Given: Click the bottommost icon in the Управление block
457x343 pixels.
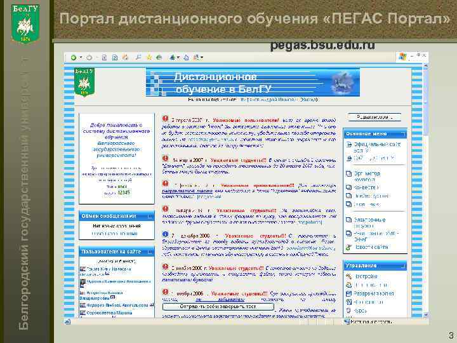Looking at the screenshot, I should [348, 311].
